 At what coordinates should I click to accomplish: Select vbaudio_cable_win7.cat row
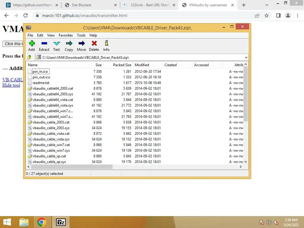(x=134, y=145)
